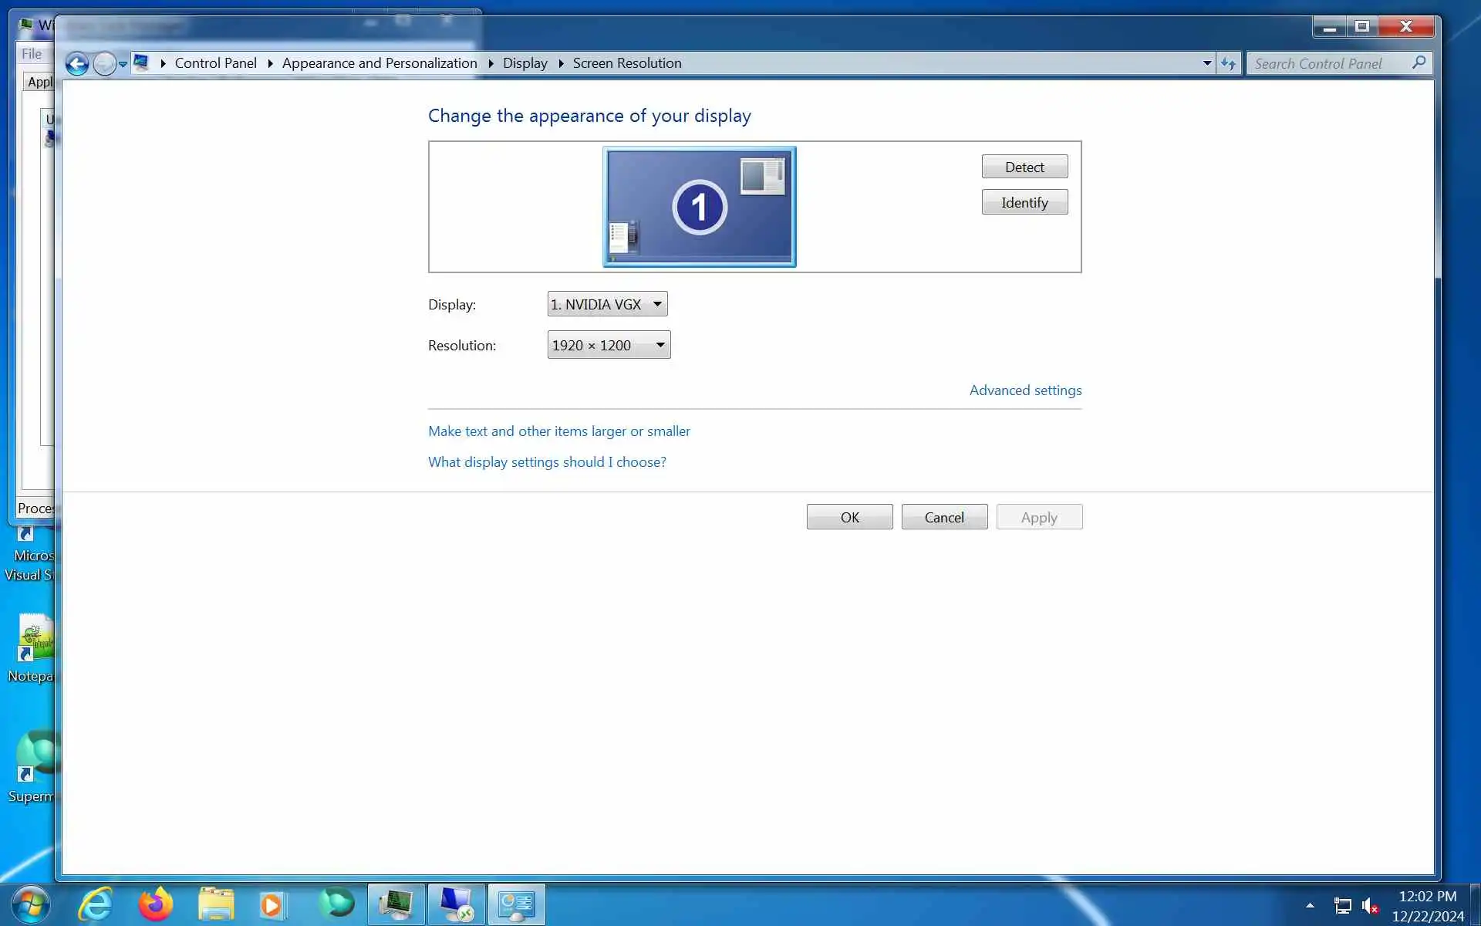Open Firefox from the taskbar
The height and width of the screenshot is (926, 1481).
[x=156, y=904]
